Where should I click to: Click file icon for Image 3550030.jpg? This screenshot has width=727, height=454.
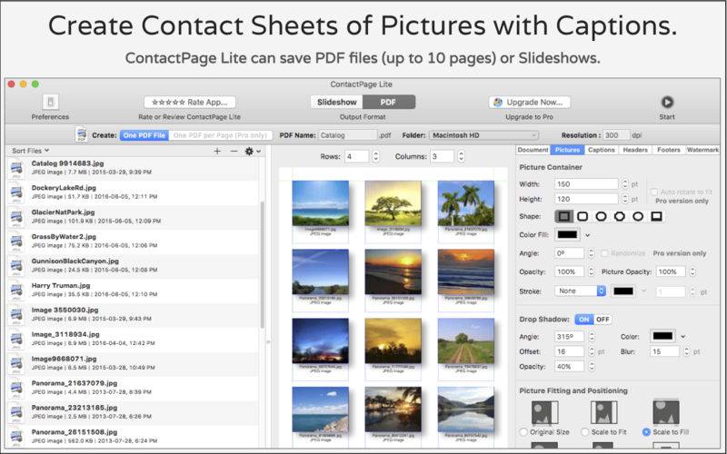(x=16, y=314)
